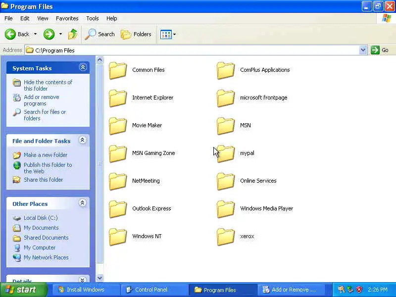
Task: Open the Edit menu
Action: [25, 18]
